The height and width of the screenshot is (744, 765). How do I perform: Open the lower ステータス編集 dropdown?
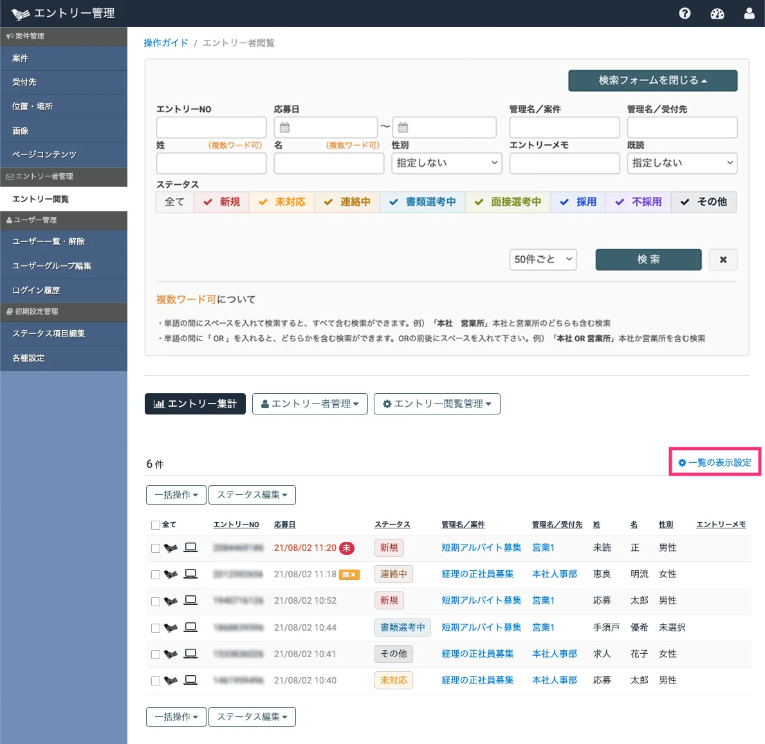click(252, 717)
